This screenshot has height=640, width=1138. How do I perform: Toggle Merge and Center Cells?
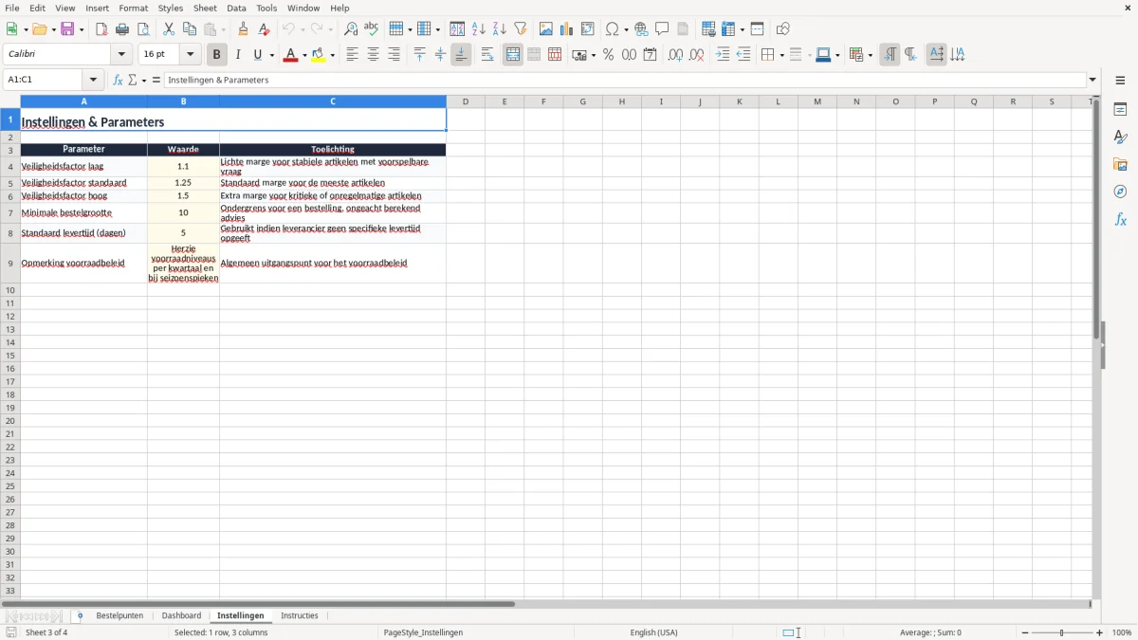click(513, 55)
